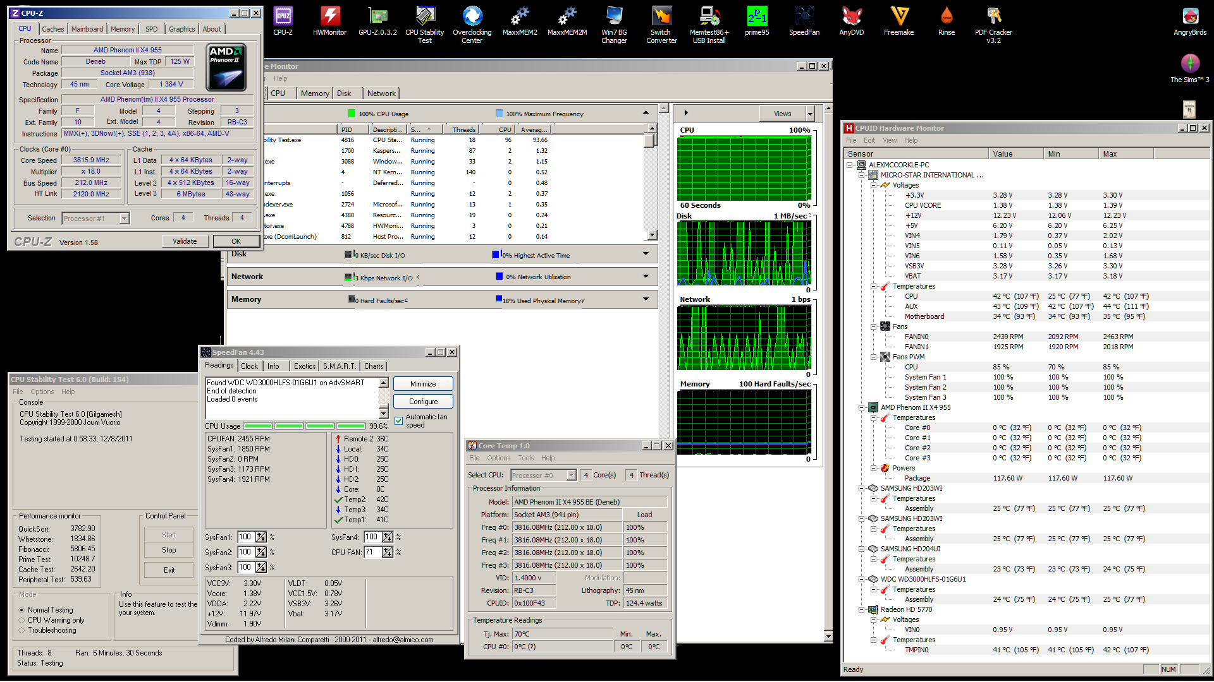
Task: Open Freemake desktop icon
Action: 898,21
